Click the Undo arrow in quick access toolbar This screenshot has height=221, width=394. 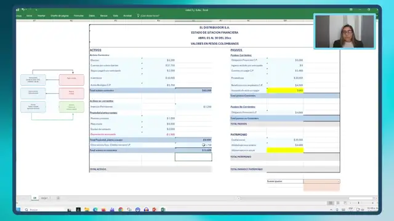click(23, 10)
